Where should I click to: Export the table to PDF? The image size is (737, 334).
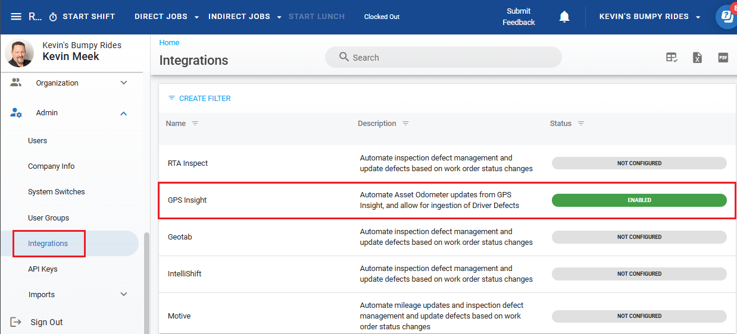[723, 58]
